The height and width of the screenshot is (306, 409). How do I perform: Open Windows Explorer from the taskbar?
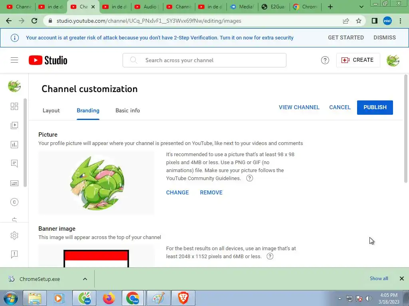click(x=35, y=298)
